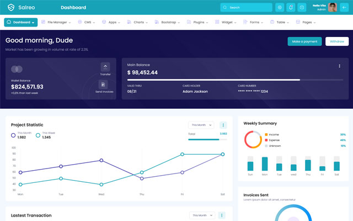The height and width of the screenshot is (221, 353).
Task: Focus the Search input field
Action: 247,7
